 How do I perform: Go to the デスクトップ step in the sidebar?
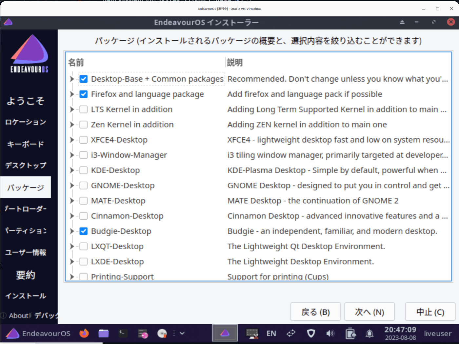(26, 165)
